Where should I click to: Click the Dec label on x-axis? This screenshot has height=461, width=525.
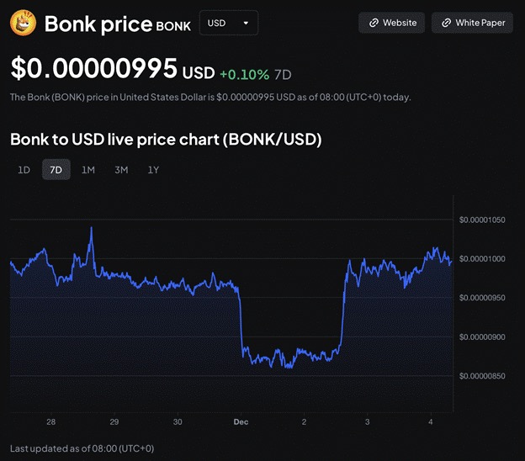pos(241,421)
